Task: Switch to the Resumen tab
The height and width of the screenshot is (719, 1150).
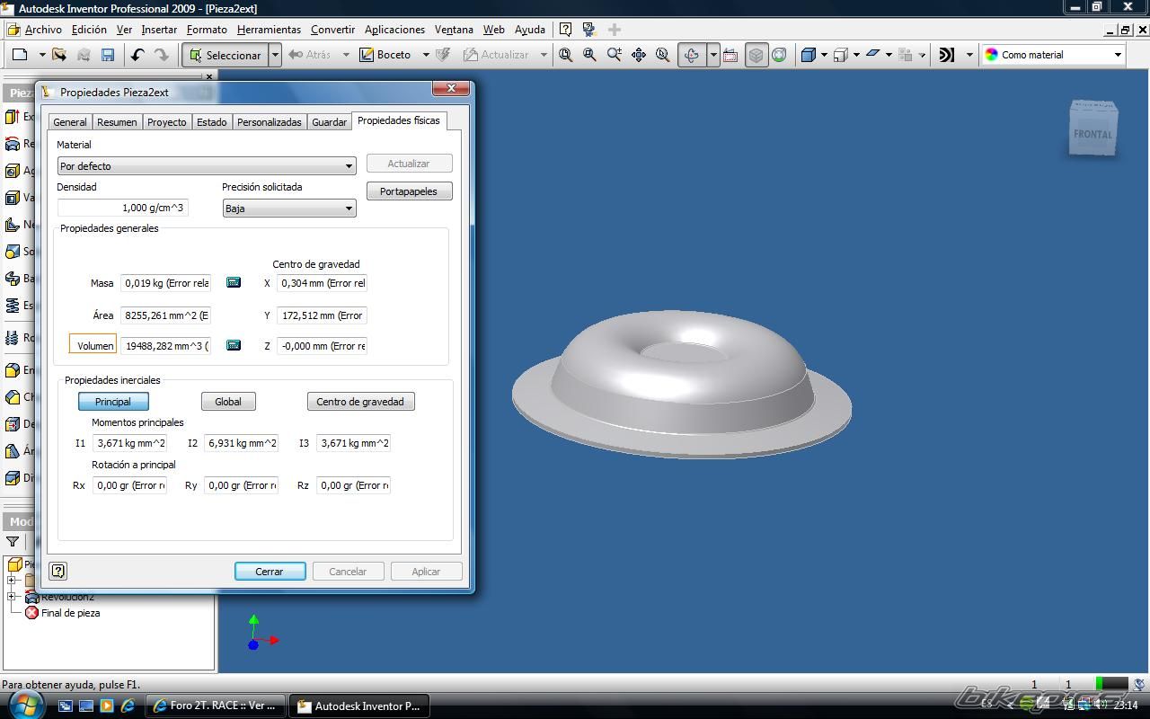Action: pyautogui.click(x=117, y=122)
